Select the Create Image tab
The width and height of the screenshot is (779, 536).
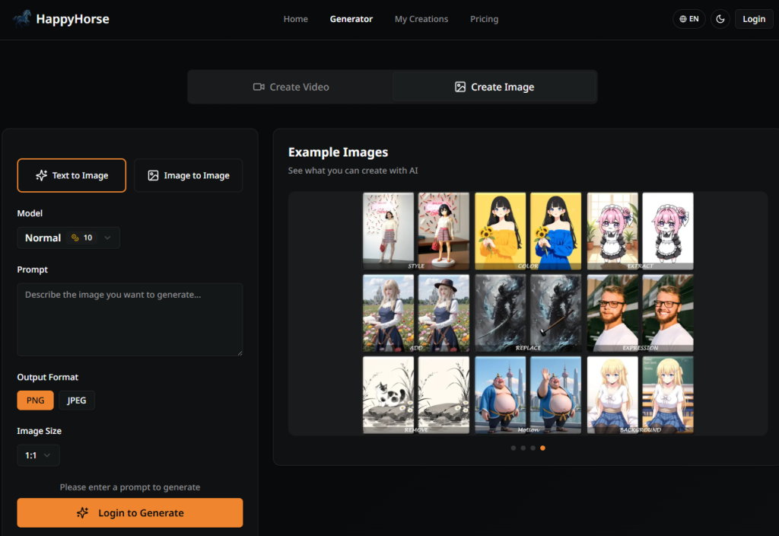pyautogui.click(x=494, y=87)
